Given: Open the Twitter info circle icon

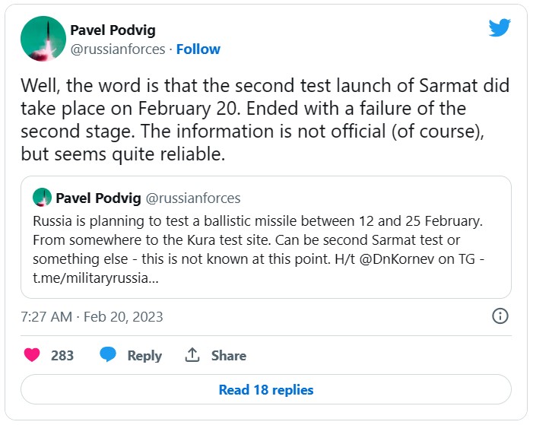Looking at the screenshot, I should pos(500,316).
